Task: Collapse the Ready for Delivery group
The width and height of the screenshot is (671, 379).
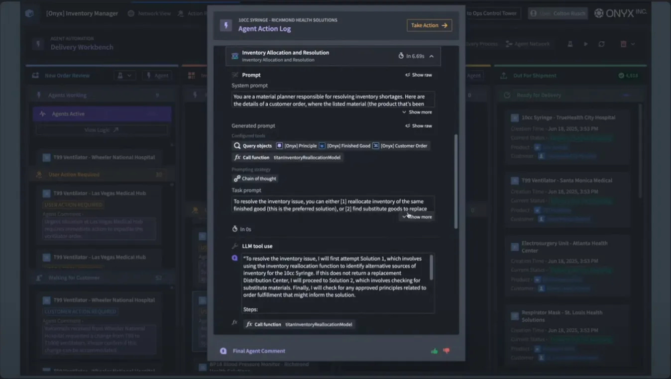Action: pos(626,95)
